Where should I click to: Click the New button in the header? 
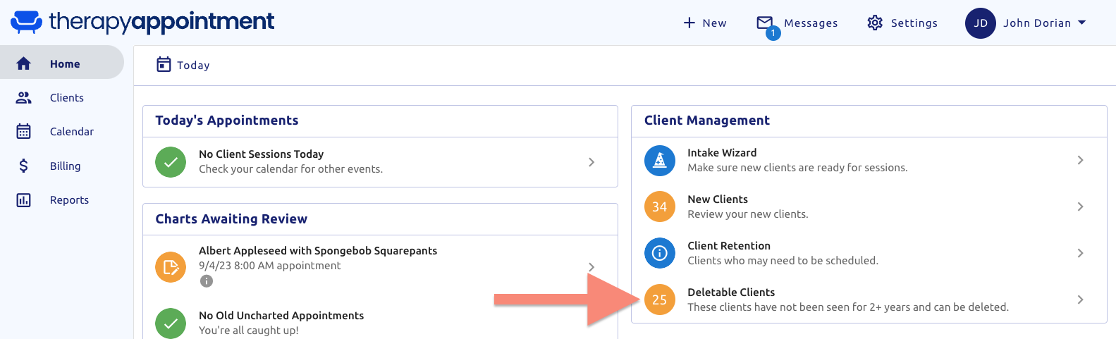(x=705, y=23)
